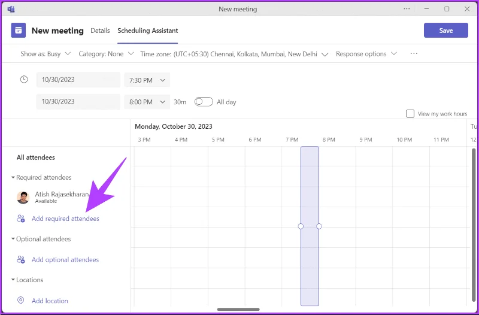Click the add optional attendees people icon
This screenshot has height=315, width=479.
click(x=21, y=259)
